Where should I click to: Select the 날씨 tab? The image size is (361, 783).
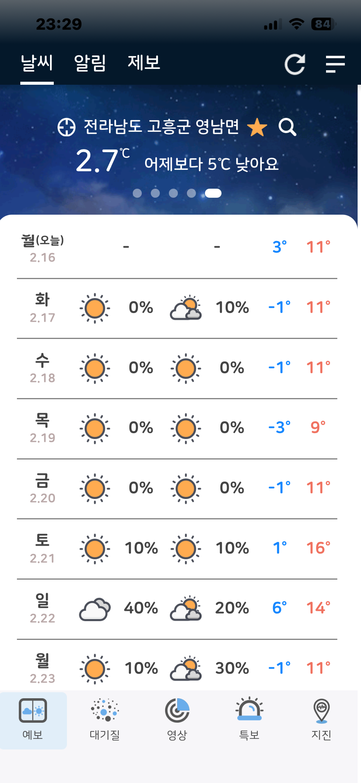[37, 63]
